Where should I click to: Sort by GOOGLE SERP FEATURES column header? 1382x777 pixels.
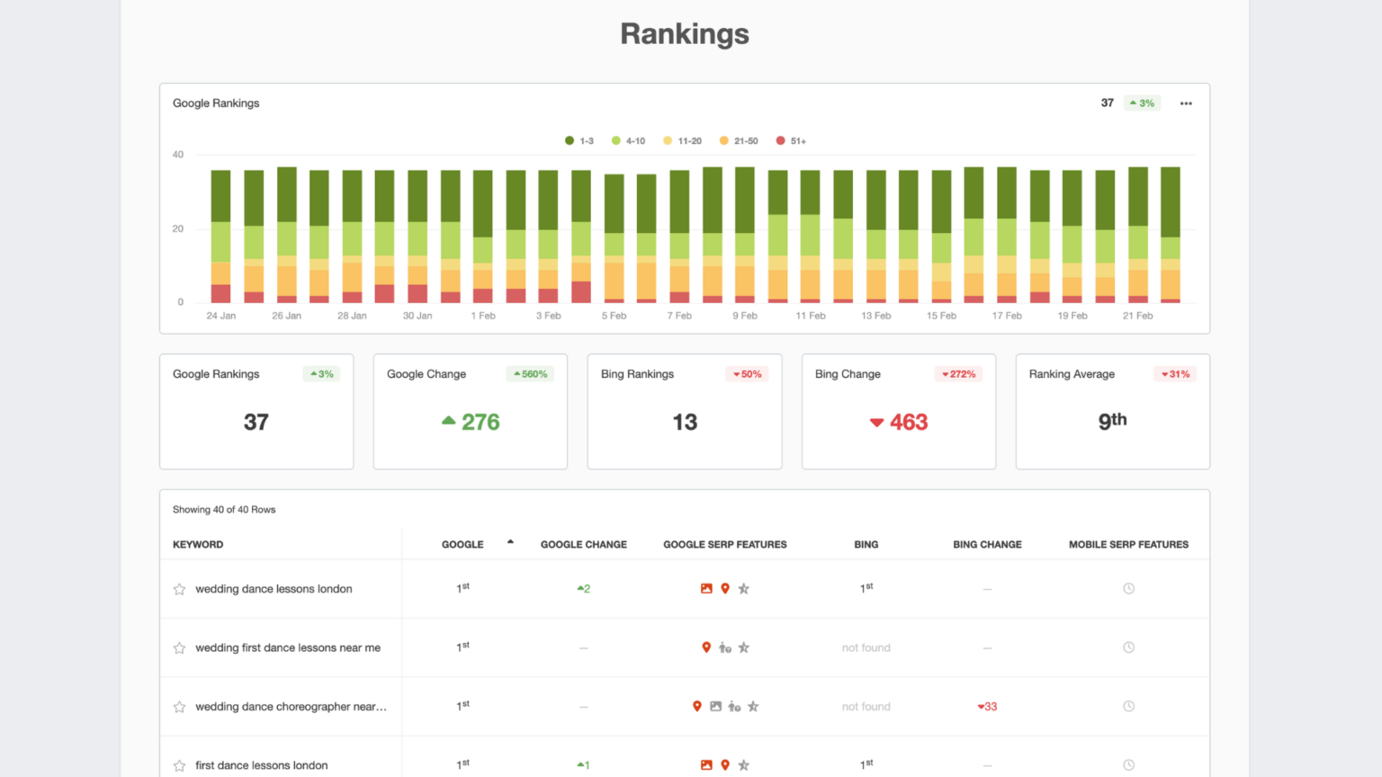[x=725, y=545]
